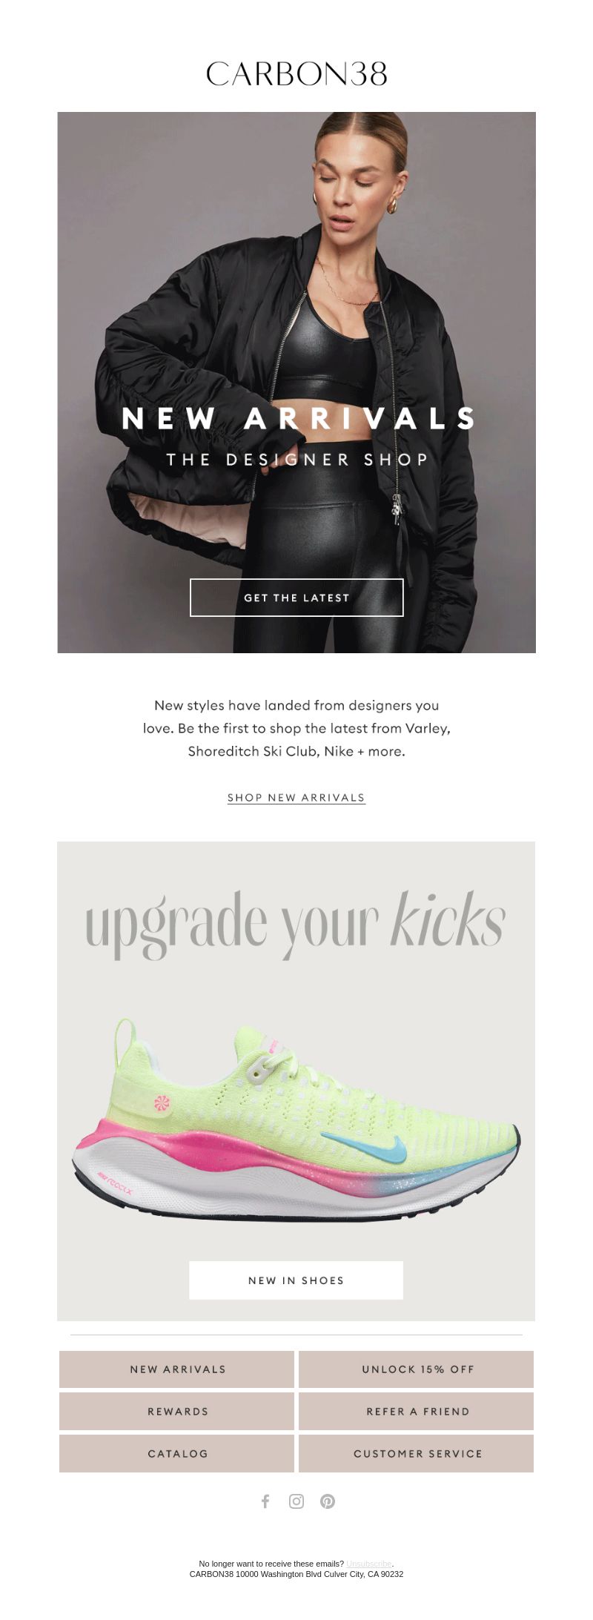
Task: Click THE DESIGNER SHOP subtitle text
Action: tap(297, 460)
